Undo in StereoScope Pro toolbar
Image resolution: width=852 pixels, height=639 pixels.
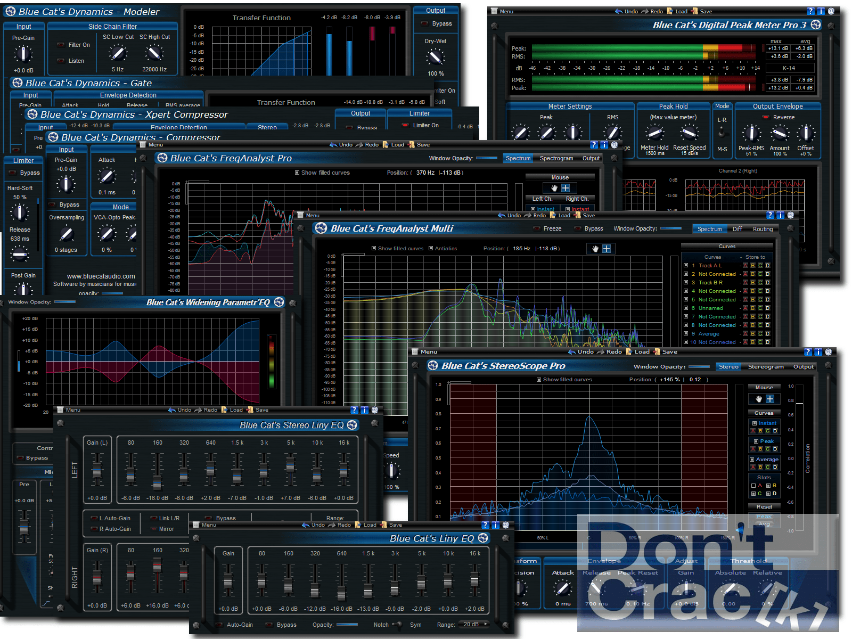coord(581,351)
